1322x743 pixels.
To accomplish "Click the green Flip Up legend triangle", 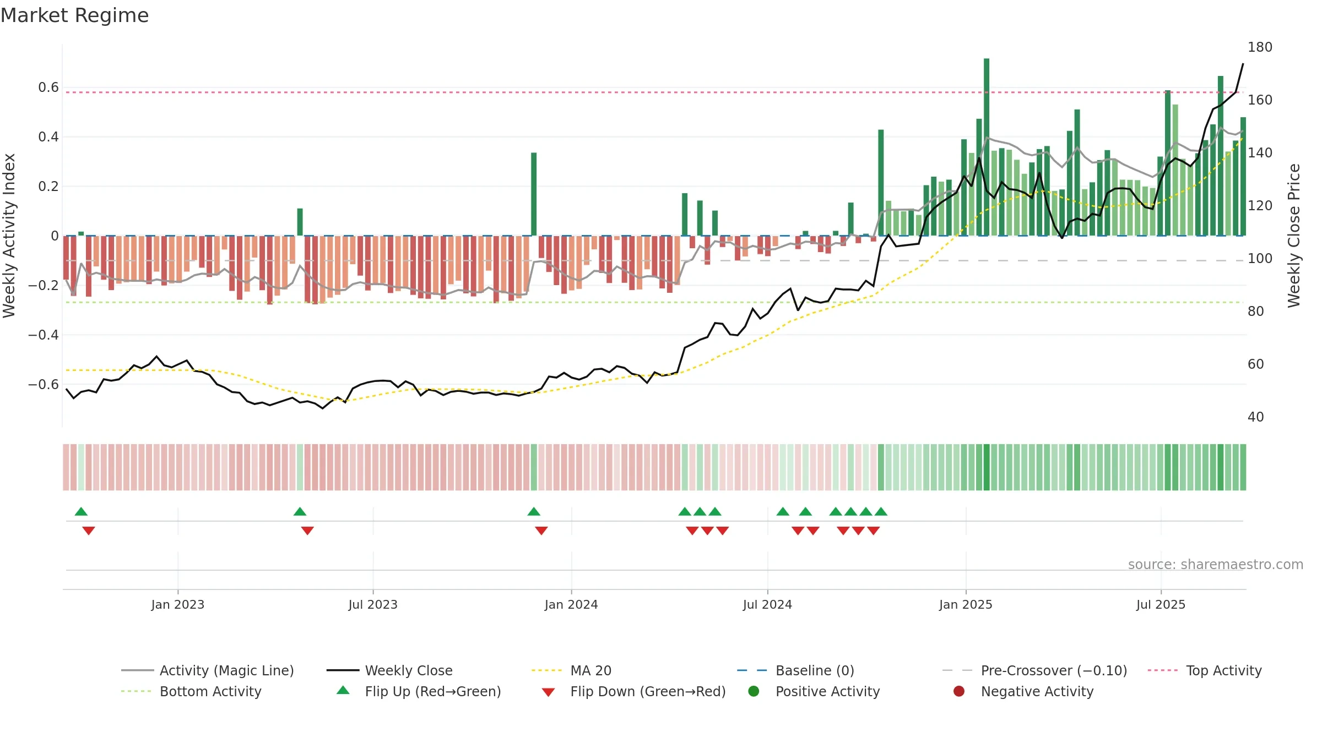I will pos(343,690).
